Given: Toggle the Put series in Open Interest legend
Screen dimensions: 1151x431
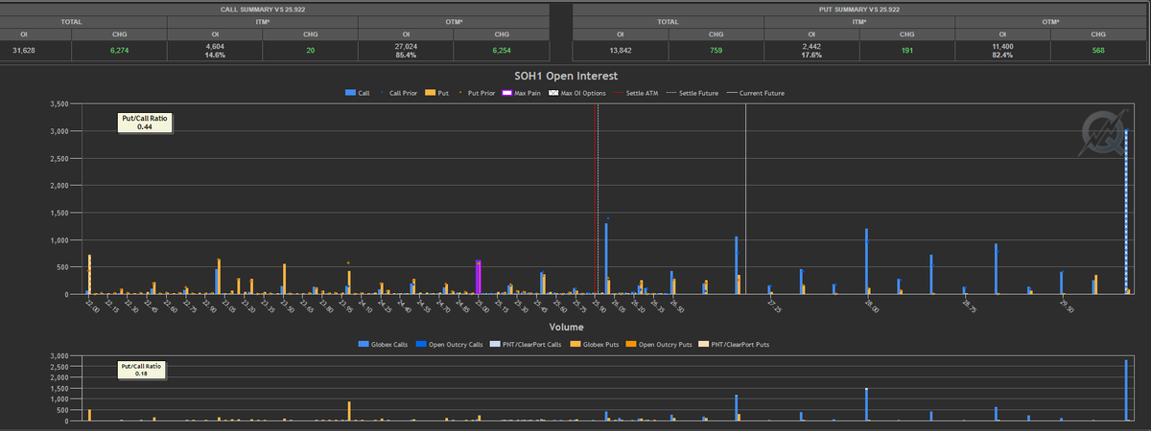Looking at the screenshot, I should pos(436,93).
